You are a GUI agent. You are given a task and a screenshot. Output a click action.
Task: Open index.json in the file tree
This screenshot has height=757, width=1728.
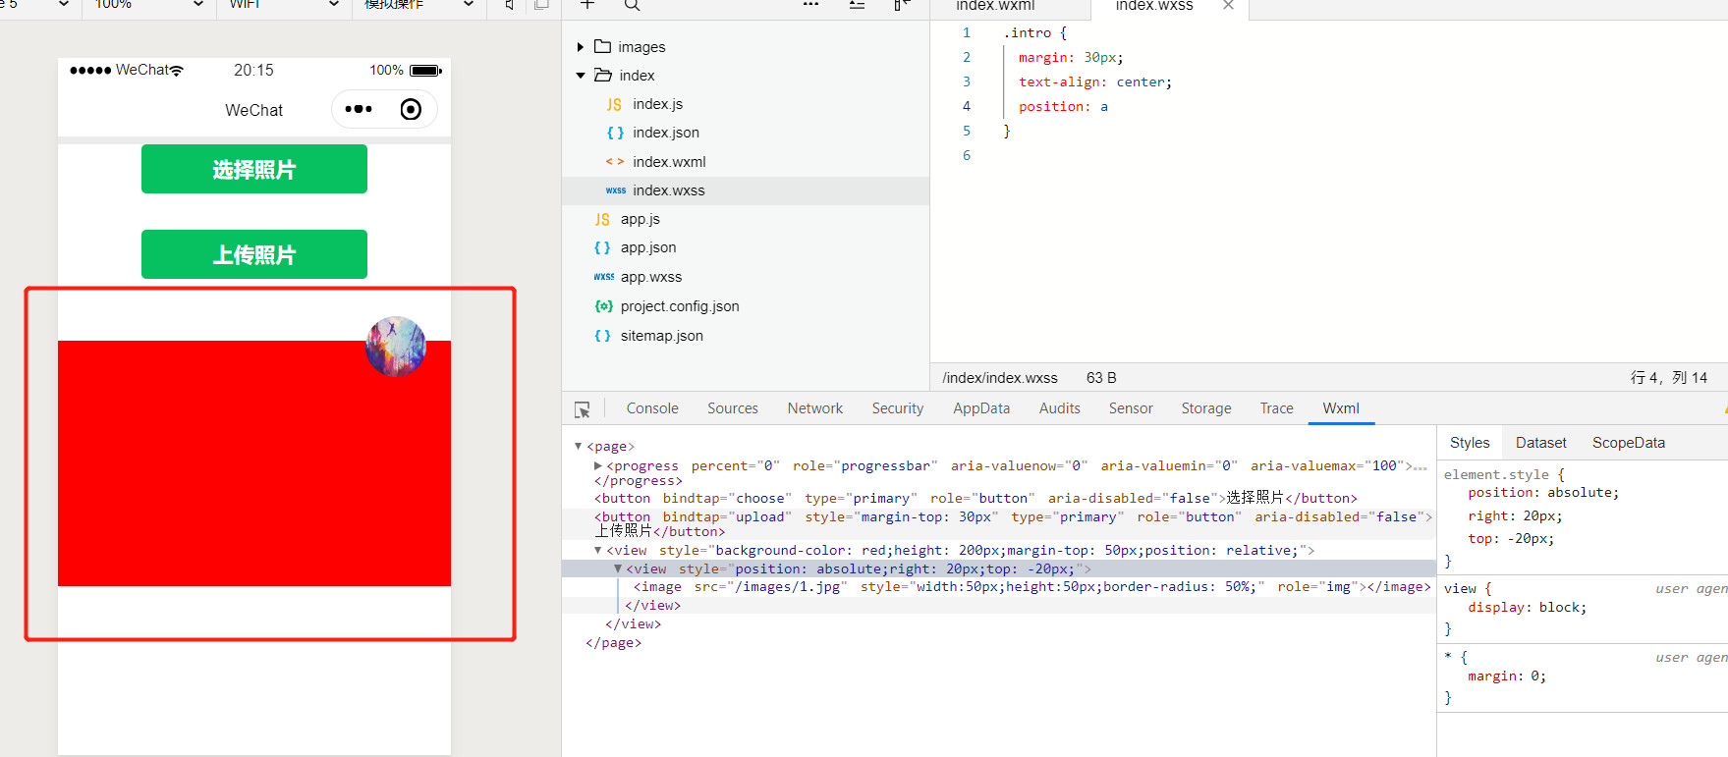pos(666,133)
